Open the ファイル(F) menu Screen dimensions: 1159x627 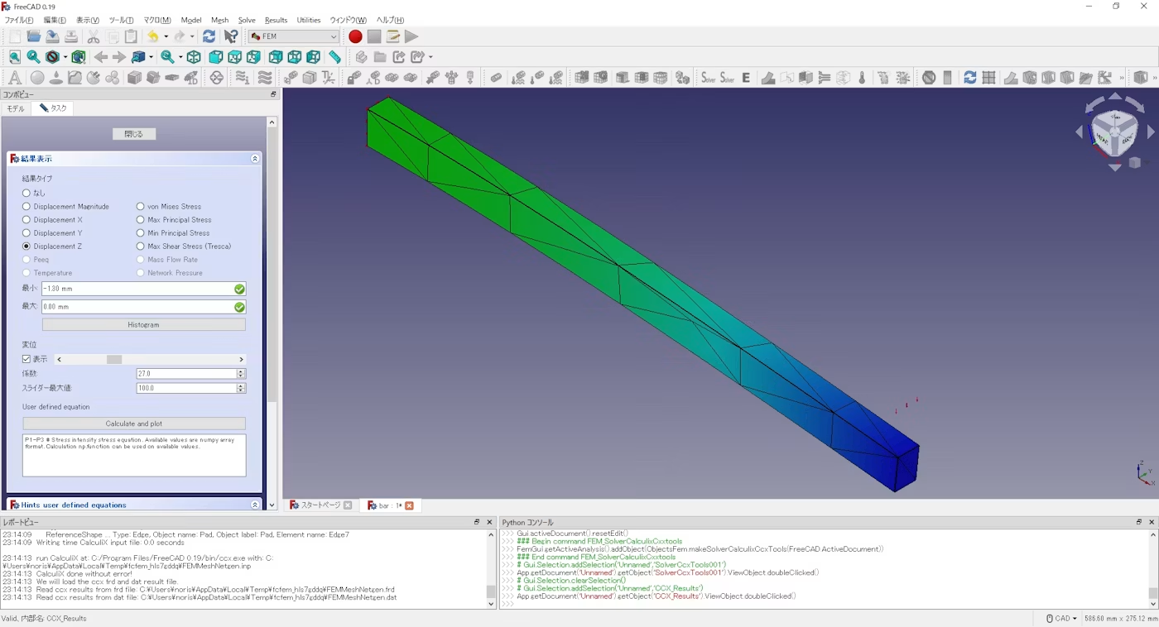(x=19, y=20)
